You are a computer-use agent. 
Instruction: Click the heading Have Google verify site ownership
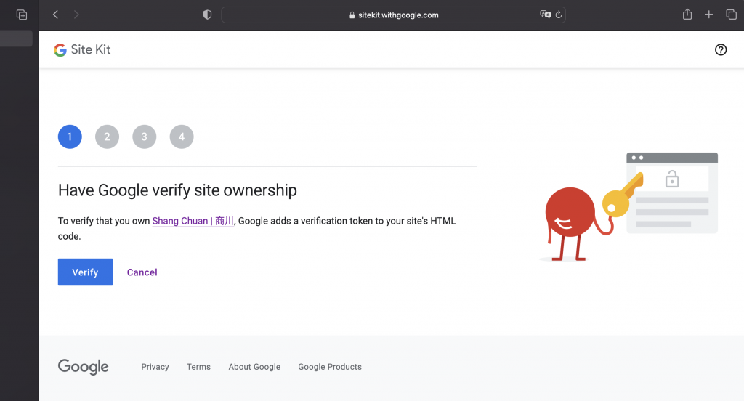point(177,190)
